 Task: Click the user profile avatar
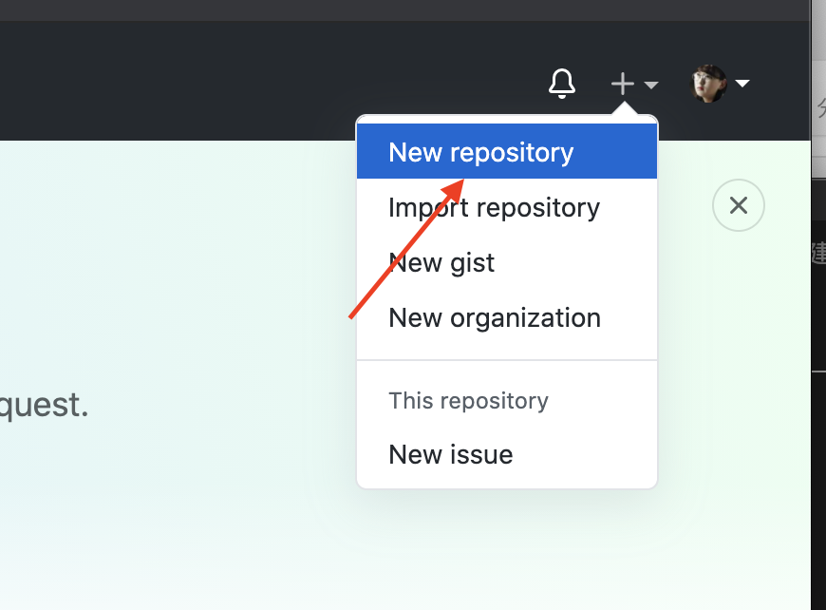coord(708,84)
